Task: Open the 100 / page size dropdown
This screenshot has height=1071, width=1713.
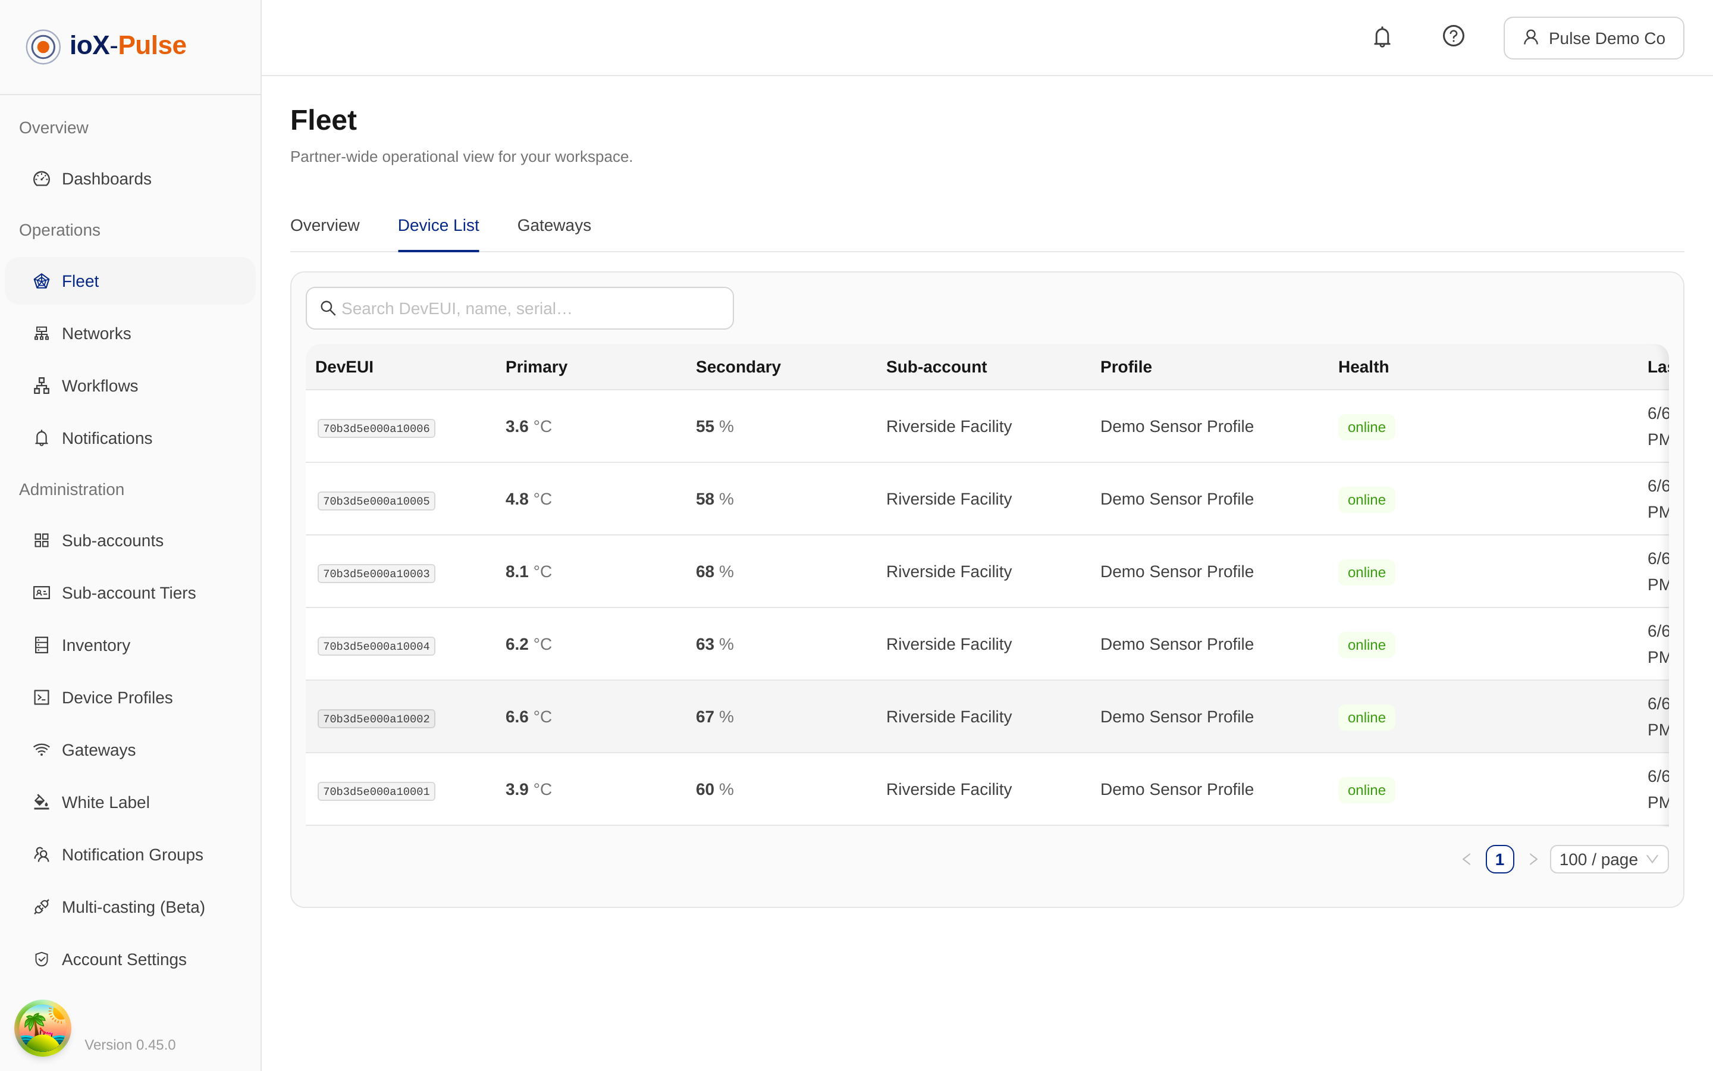Action: [x=1608, y=859]
